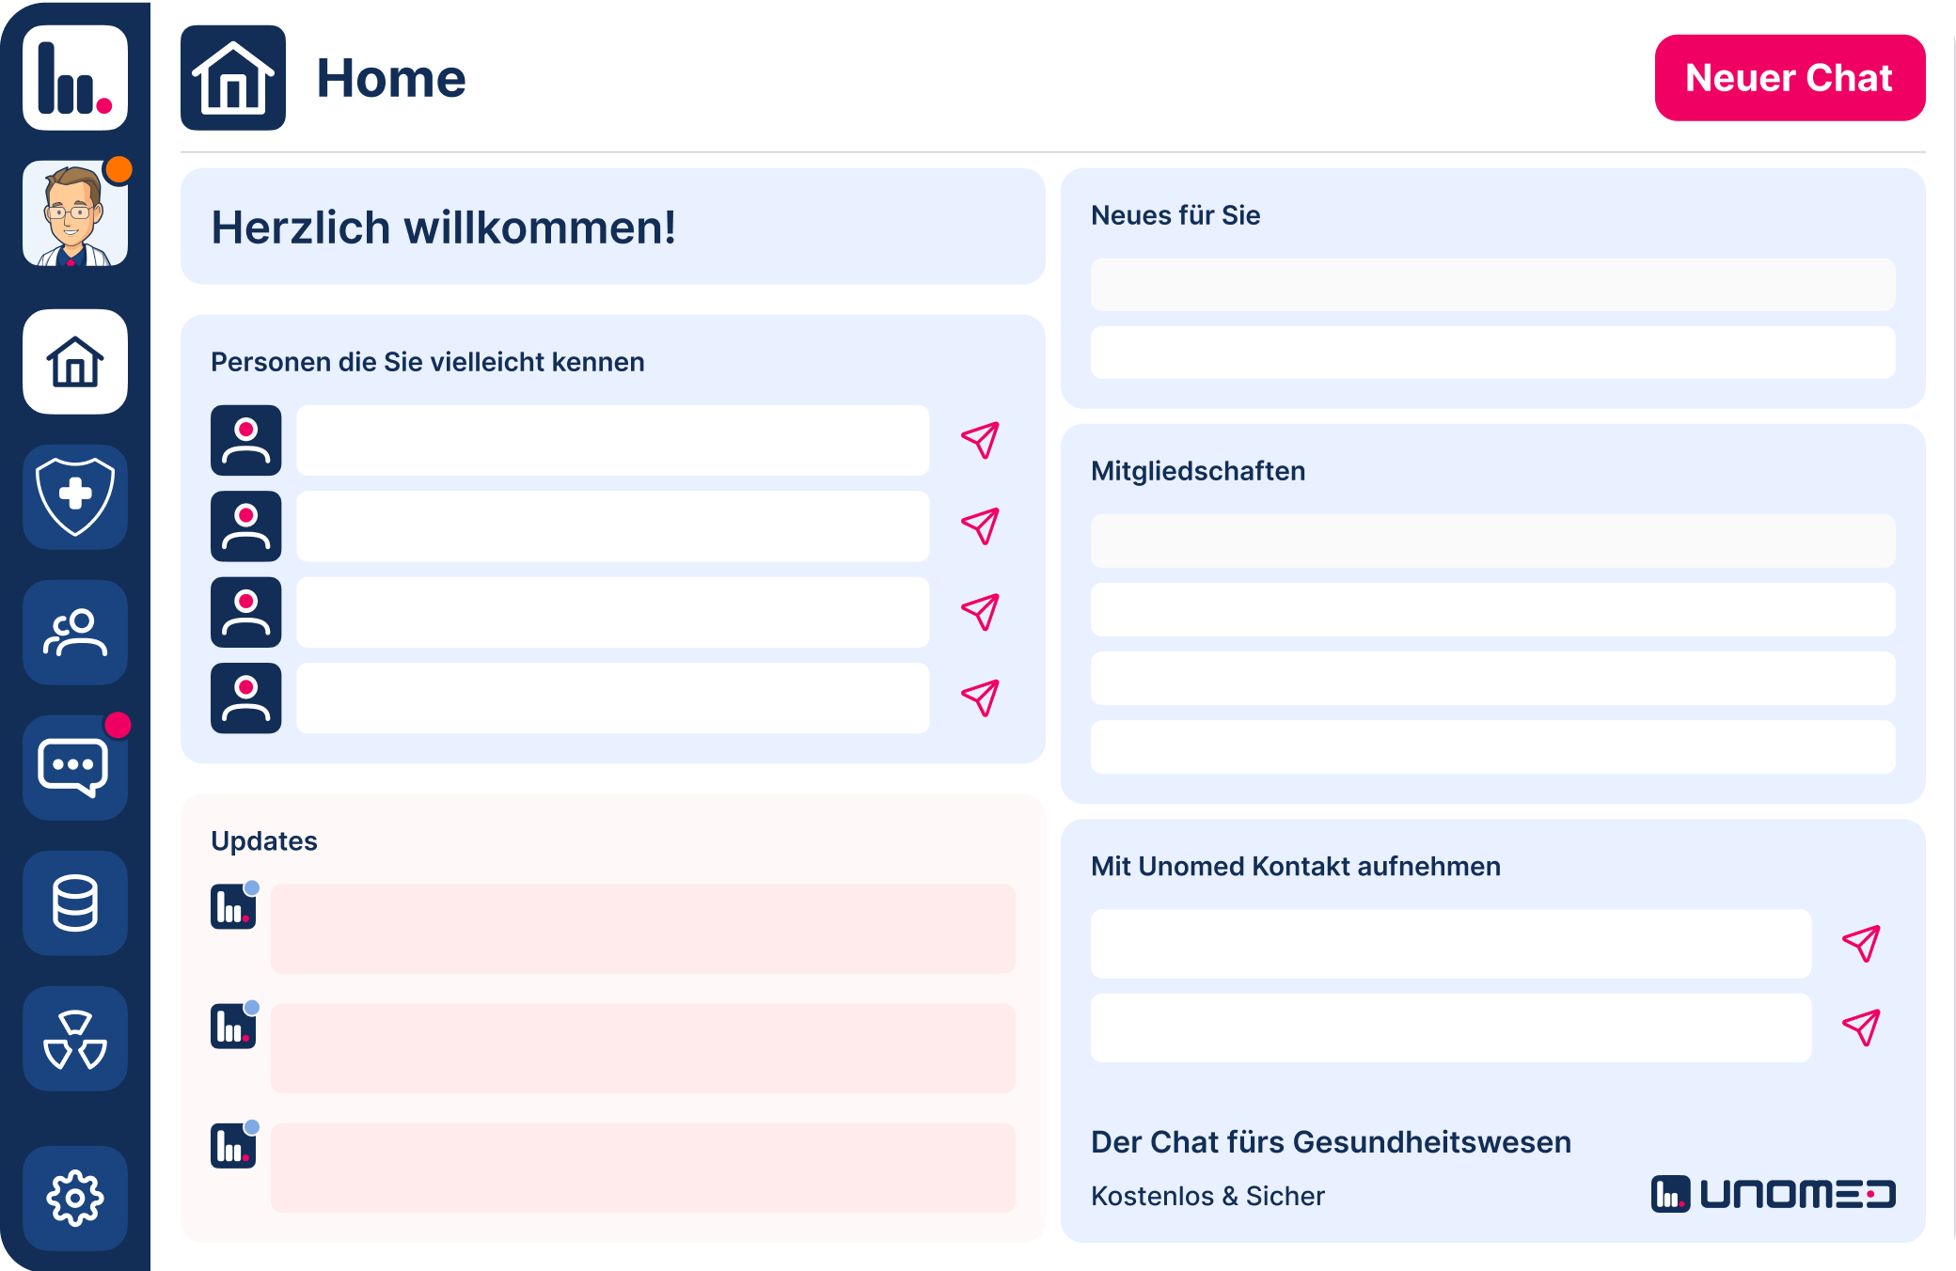Click the Unomed brand logo at bottom

pos(1773,1194)
